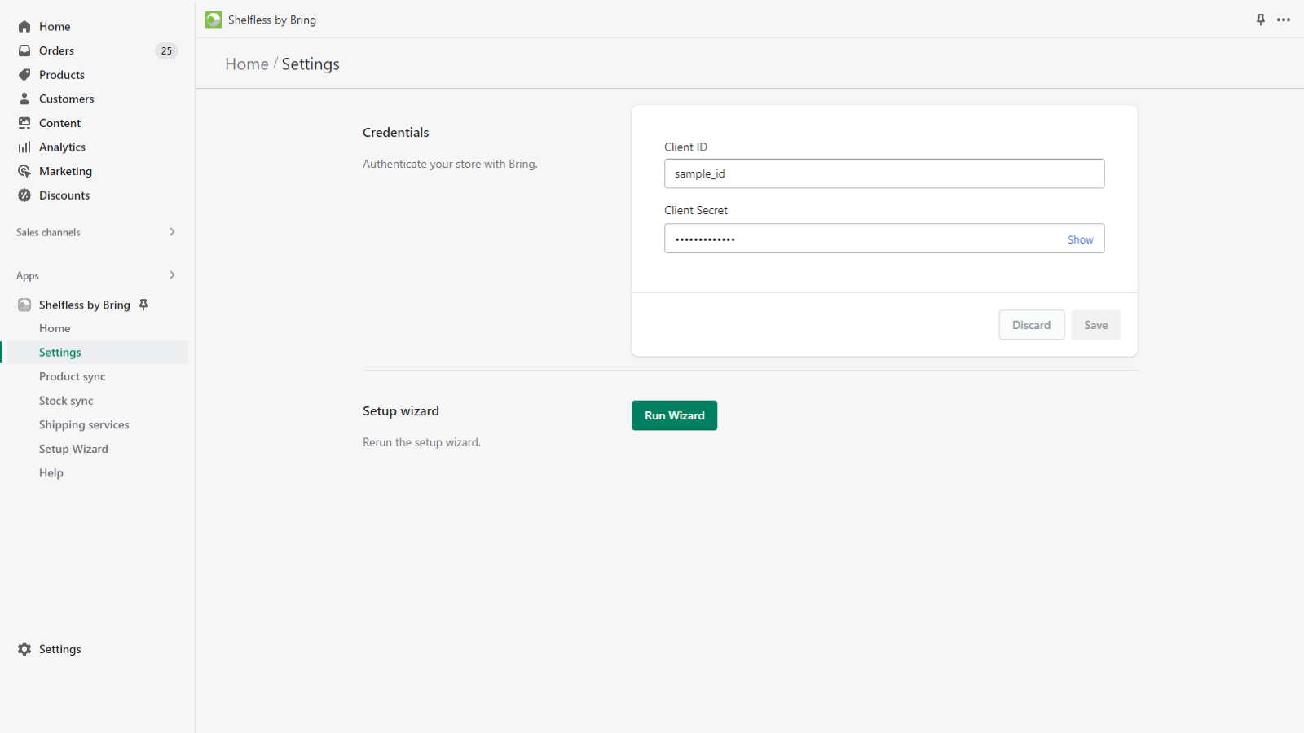Click the Settings breadcrumb title
This screenshot has height=733, width=1304.
coord(311,64)
